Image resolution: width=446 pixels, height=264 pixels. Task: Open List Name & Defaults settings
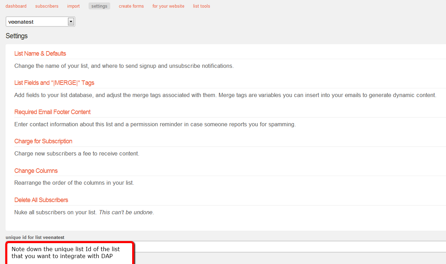tap(40, 54)
